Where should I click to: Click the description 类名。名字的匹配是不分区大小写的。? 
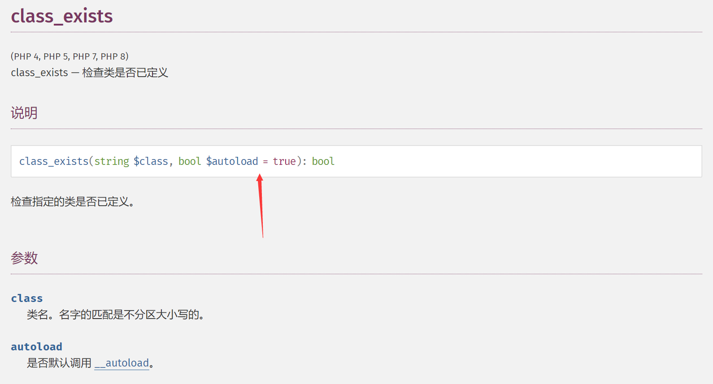116,315
